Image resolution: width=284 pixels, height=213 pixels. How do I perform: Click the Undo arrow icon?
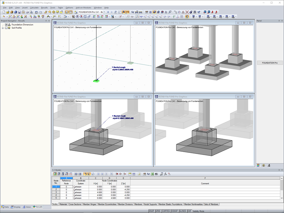36,12
